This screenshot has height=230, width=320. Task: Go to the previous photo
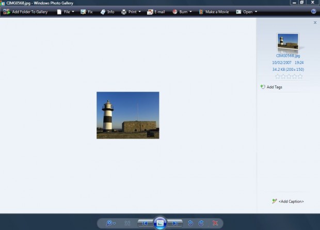(x=145, y=223)
